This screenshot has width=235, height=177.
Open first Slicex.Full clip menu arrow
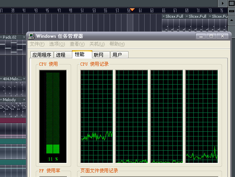point(163,17)
